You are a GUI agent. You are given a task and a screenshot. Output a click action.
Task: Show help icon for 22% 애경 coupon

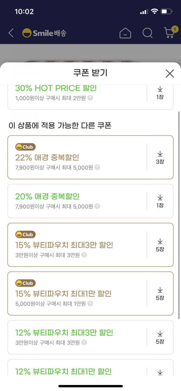(97, 167)
